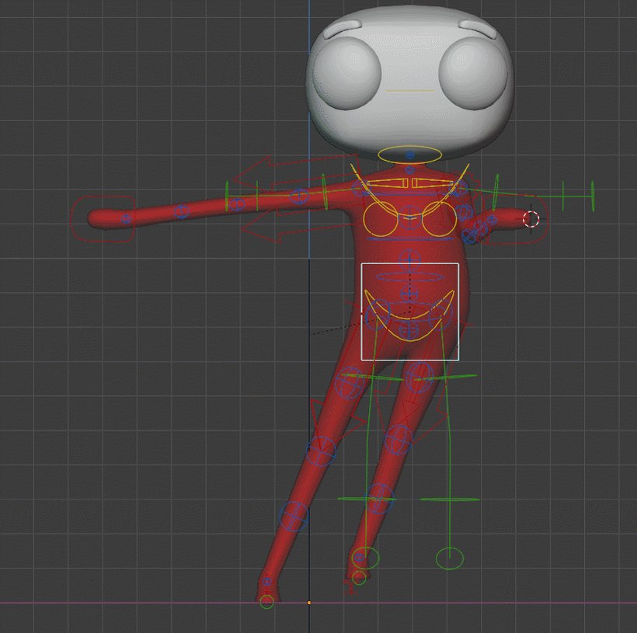Select the yellow chest circle nearest the bent arm
The height and width of the screenshot is (633, 637).
tap(439, 218)
